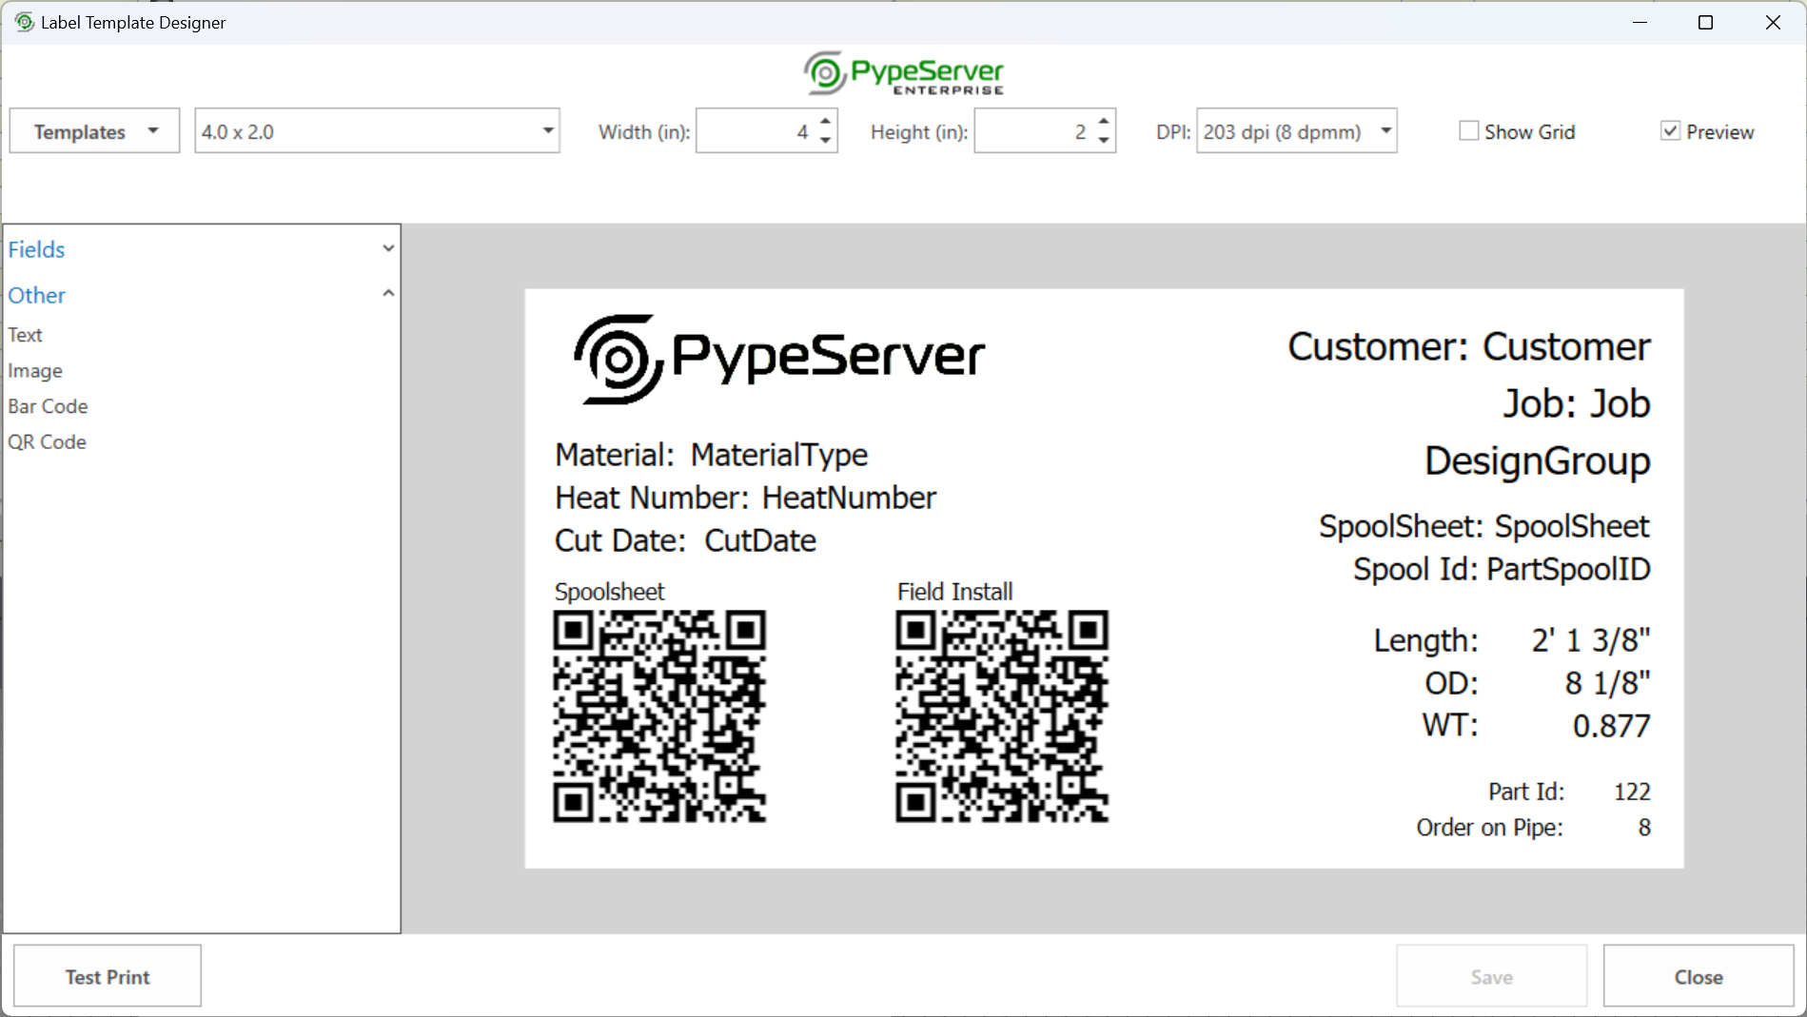This screenshot has height=1017, width=1807.
Task: Select Text from the Other fields list
Action: [x=25, y=334]
